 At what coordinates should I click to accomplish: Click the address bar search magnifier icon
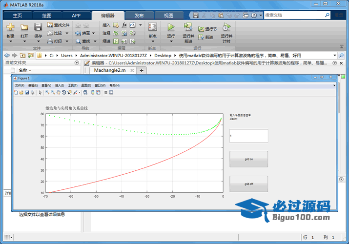point(341,55)
